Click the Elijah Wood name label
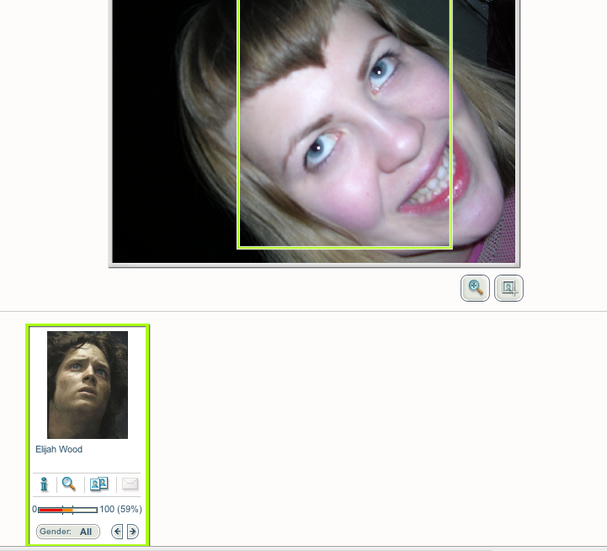This screenshot has width=607, height=551. pyautogui.click(x=59, y=450)
